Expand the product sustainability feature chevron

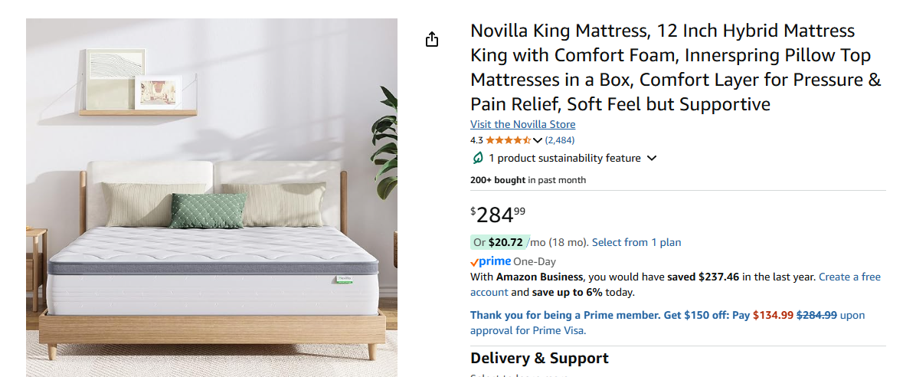(x=652, y=159)
